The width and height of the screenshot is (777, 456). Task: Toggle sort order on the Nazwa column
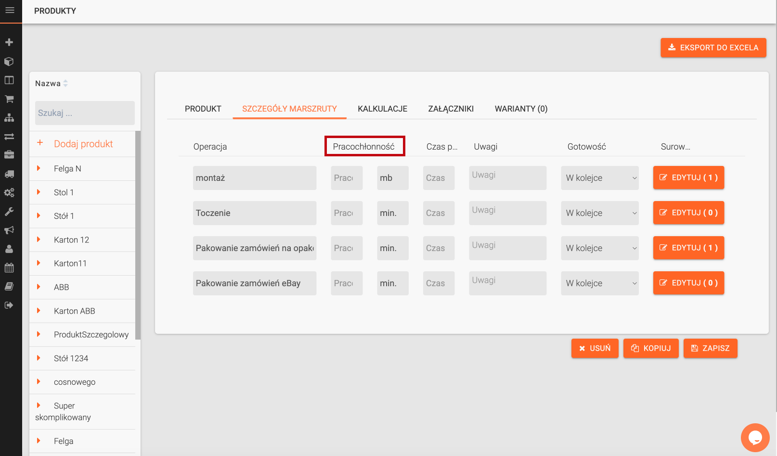(x=65, y=83)
